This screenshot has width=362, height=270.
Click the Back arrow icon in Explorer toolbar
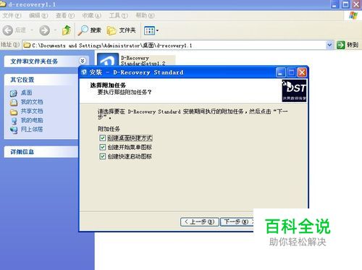[8, 30]
